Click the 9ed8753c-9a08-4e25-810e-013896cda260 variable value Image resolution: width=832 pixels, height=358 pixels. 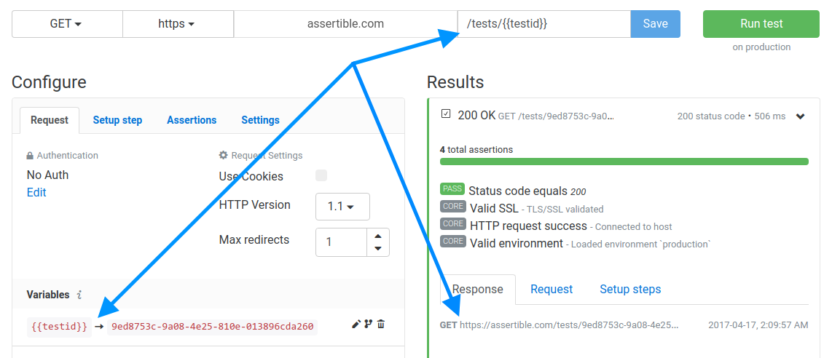coord(212,327)
